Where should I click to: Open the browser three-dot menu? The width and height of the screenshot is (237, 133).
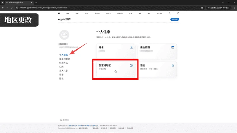[x=234, y=8]
